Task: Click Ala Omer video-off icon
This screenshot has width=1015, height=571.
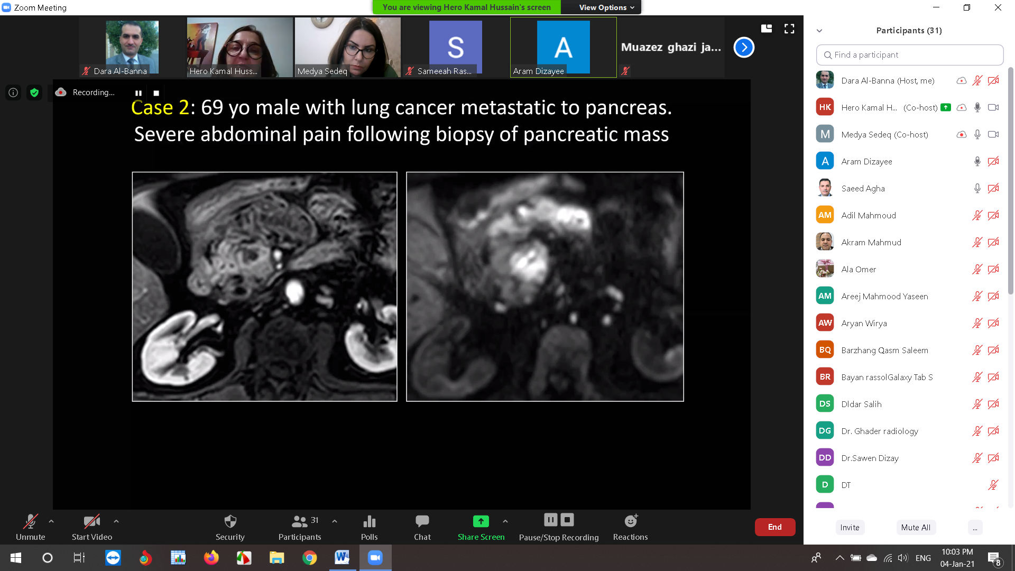Action: (x=993, y=269)
